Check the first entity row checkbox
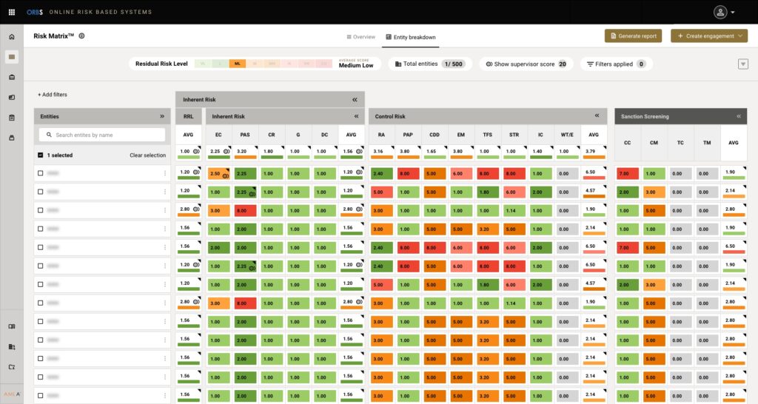 [41, 173]
